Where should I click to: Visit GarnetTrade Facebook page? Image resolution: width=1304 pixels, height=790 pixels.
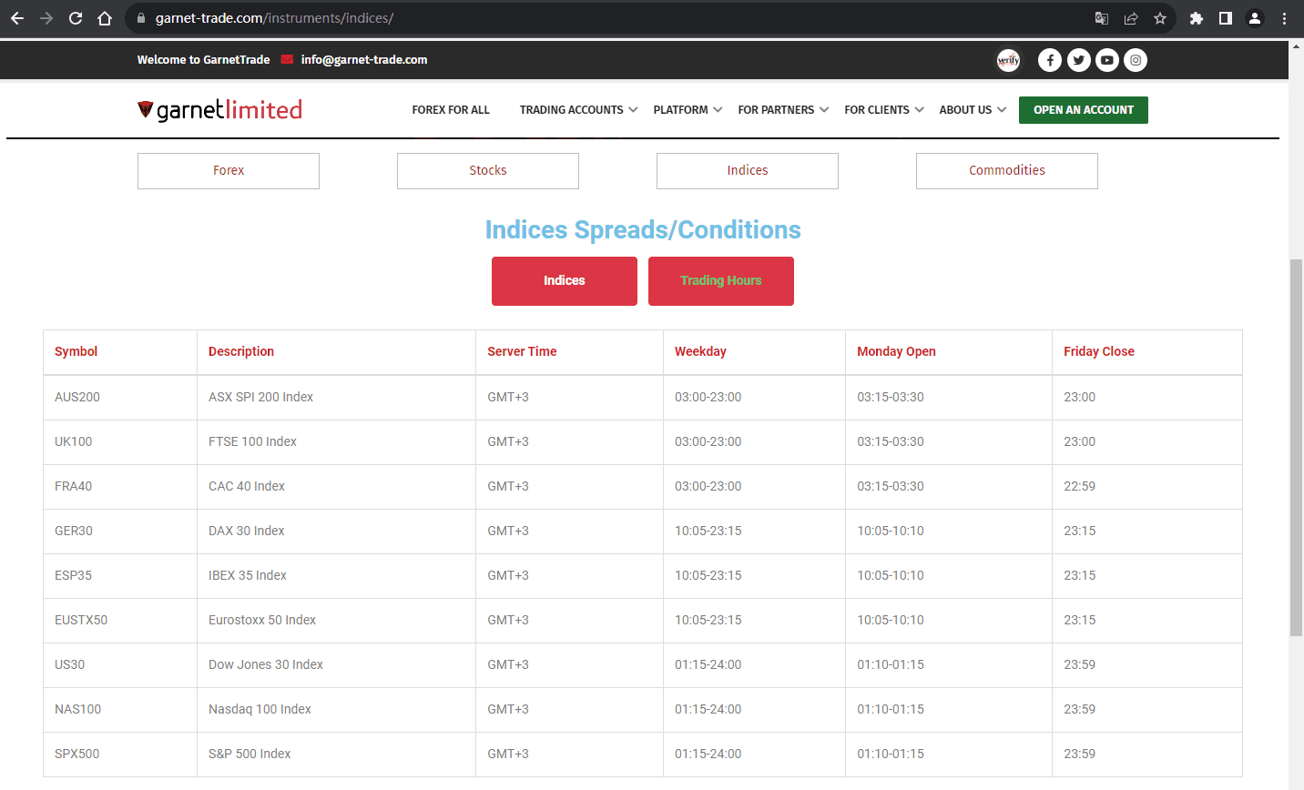[x=1050, y=60]
